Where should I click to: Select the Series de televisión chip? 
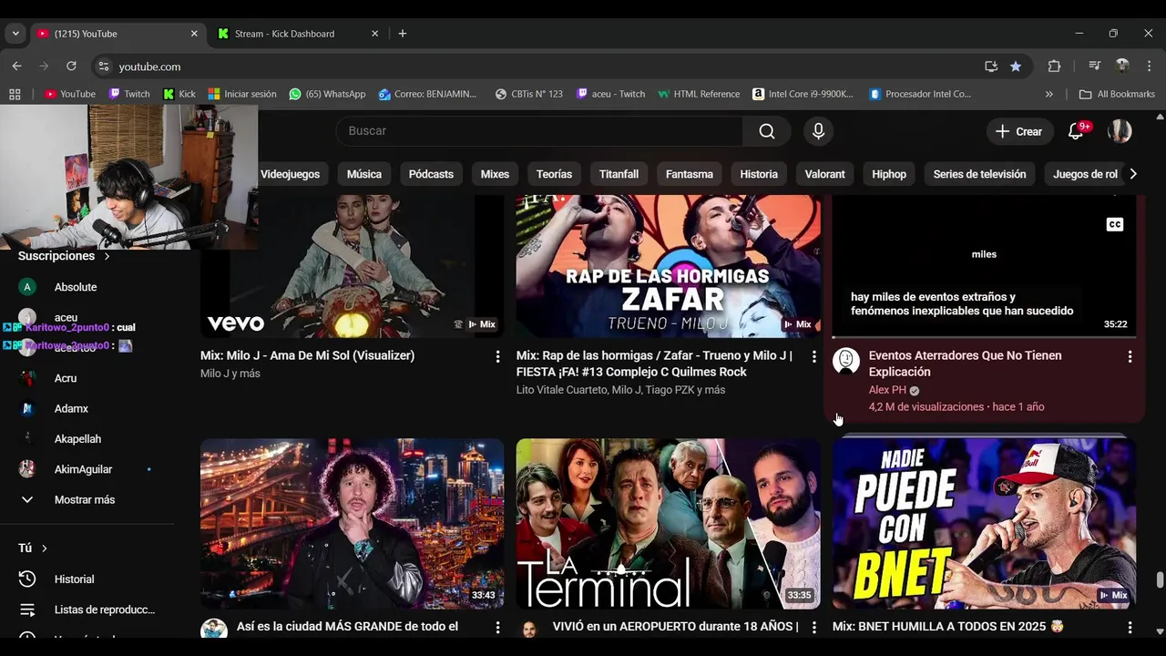(x=979, y=174)
